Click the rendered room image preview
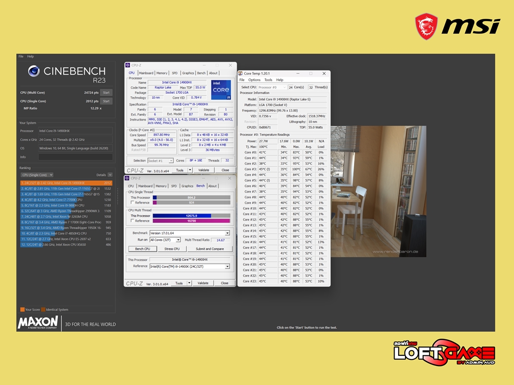The width and height of the screenshot is (514, 385). 378,191
